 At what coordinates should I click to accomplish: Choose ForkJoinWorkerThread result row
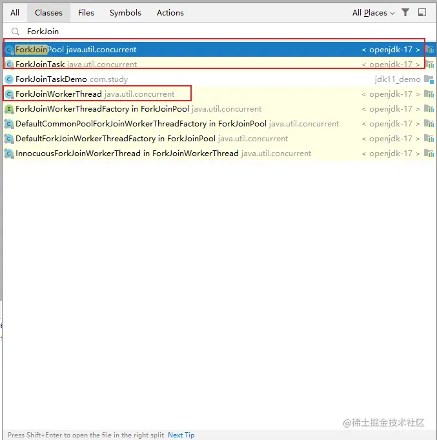pos(219,94)
